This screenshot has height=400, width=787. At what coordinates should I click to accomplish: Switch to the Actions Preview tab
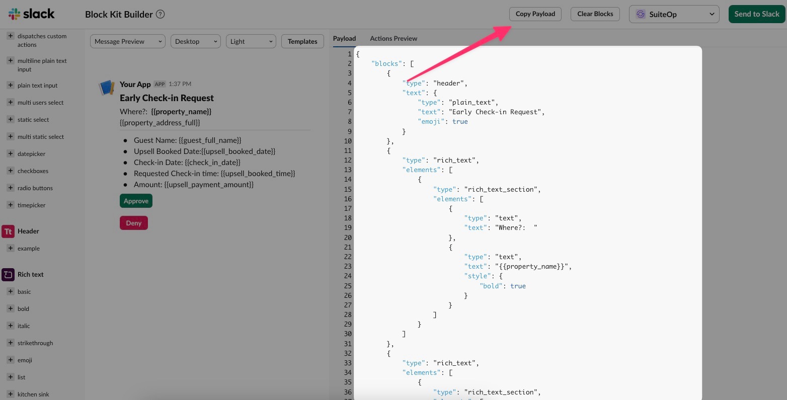pyautogui.click(x=393, y=38)
